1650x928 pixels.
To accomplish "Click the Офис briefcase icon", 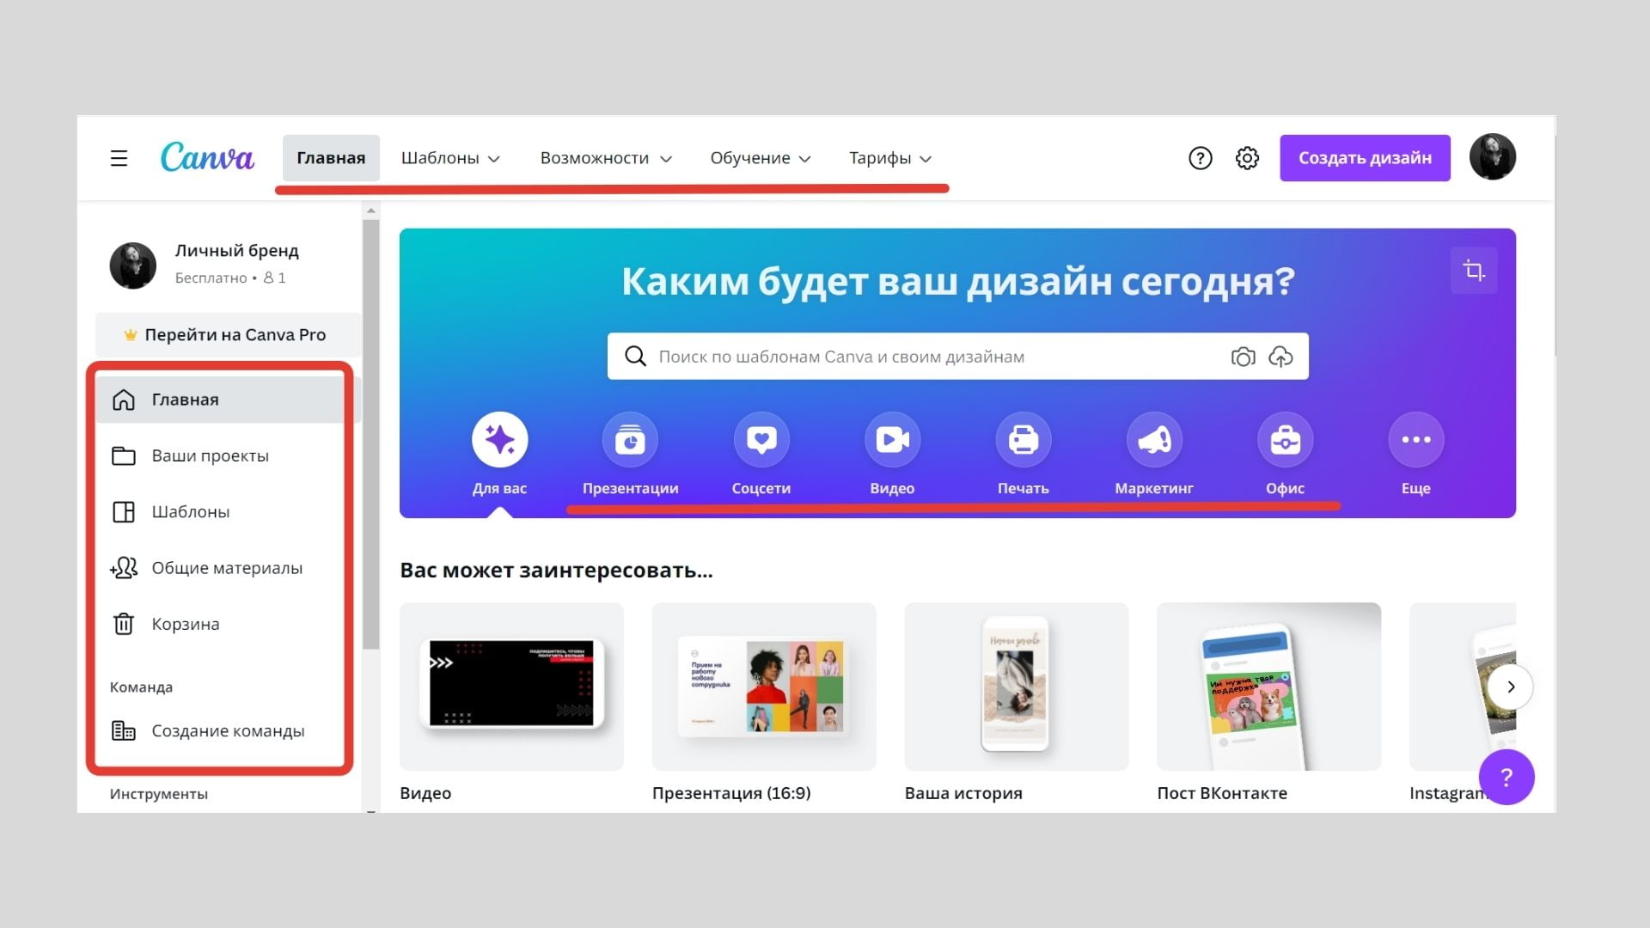I will 1285,439.
